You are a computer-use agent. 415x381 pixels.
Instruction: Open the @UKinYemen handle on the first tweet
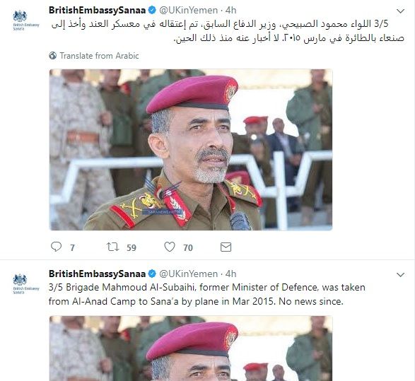coord(189,11)
